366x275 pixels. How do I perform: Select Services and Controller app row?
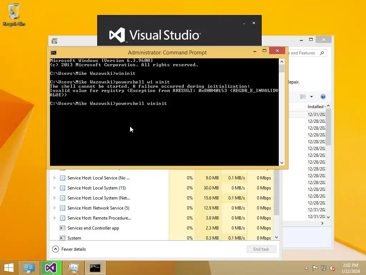(x=162, y=228)
